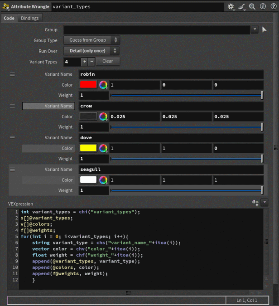Click the group selection arrow icon
Image resolution: width=279 pixels, height=306 pixels.
coord(265,29)
